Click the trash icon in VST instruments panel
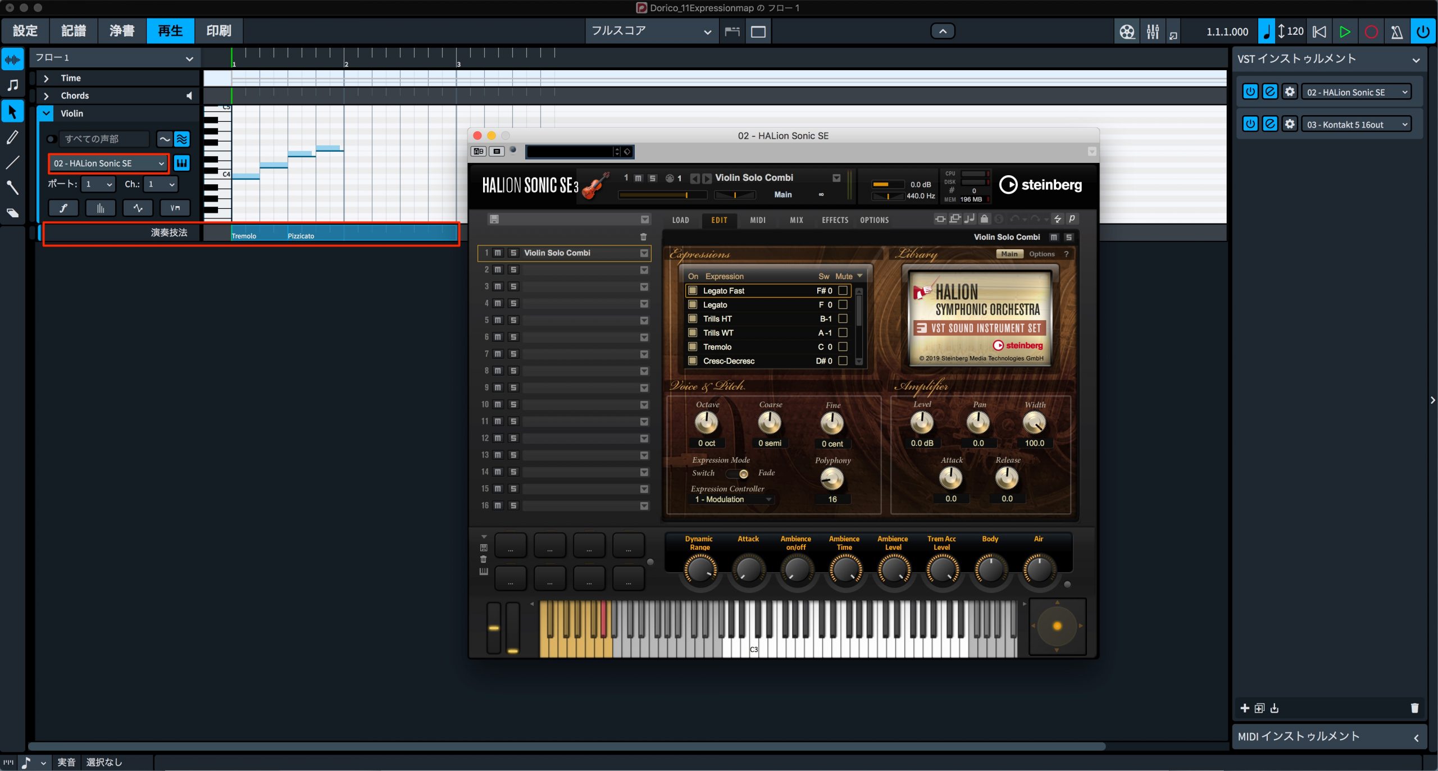 point(1414,708)
